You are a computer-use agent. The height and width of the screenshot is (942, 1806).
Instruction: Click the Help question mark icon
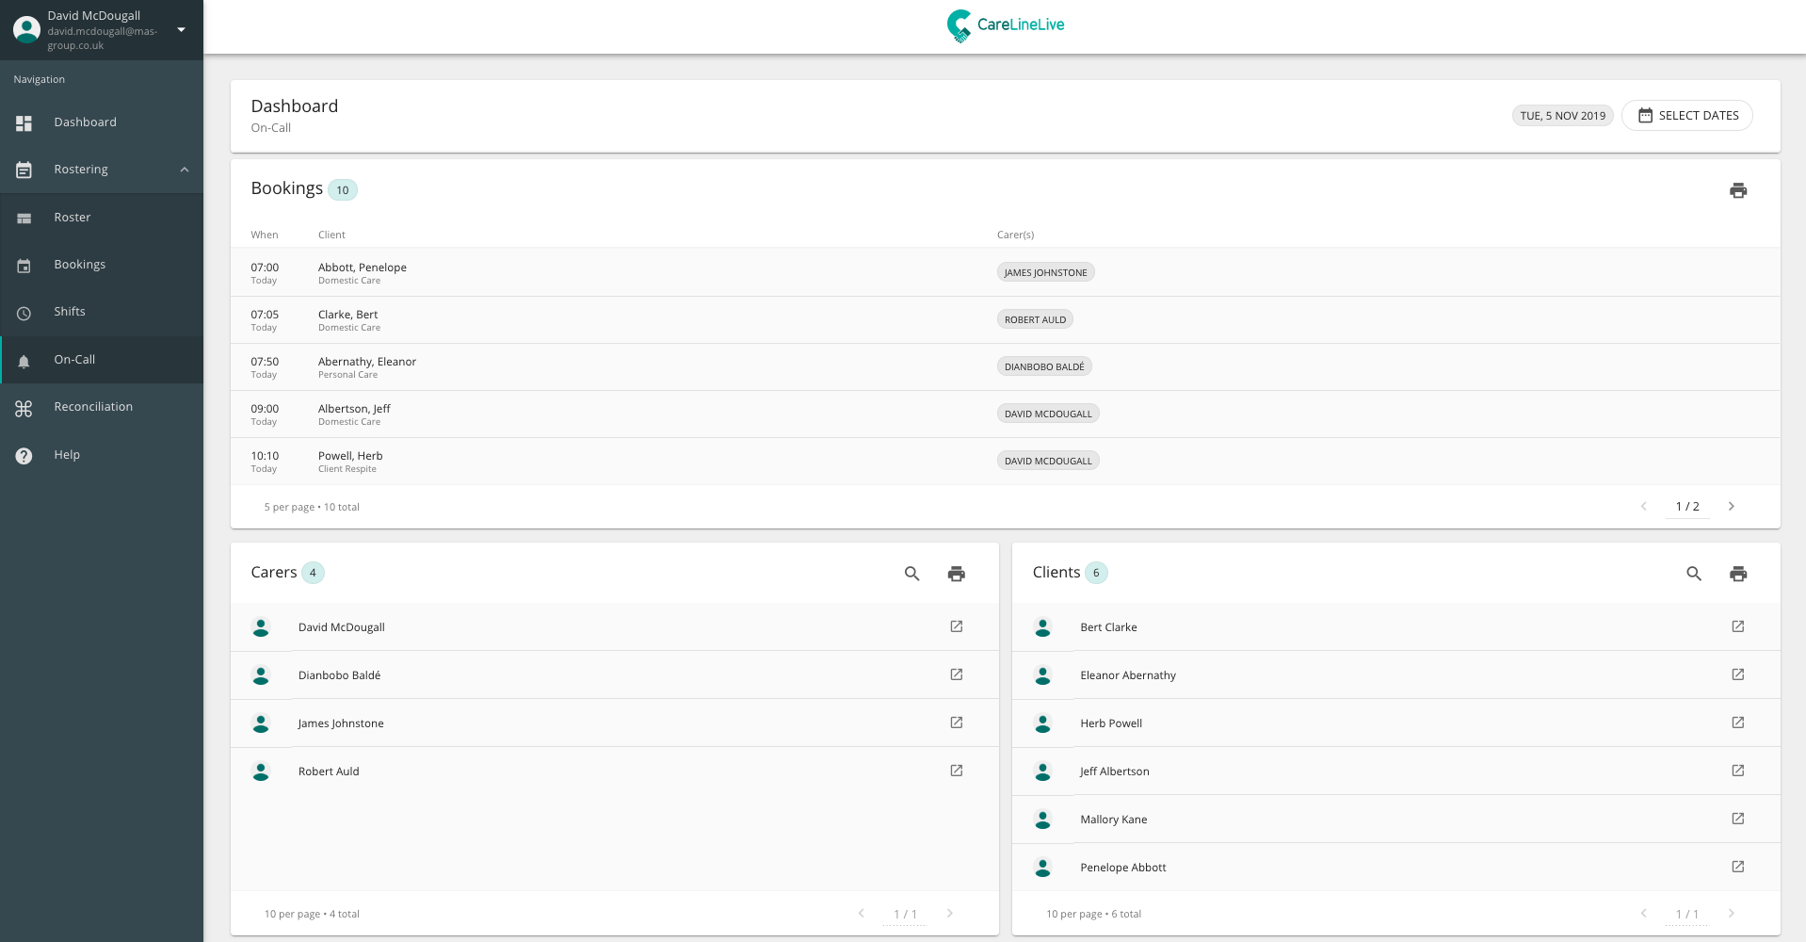[x=24, y=456]
